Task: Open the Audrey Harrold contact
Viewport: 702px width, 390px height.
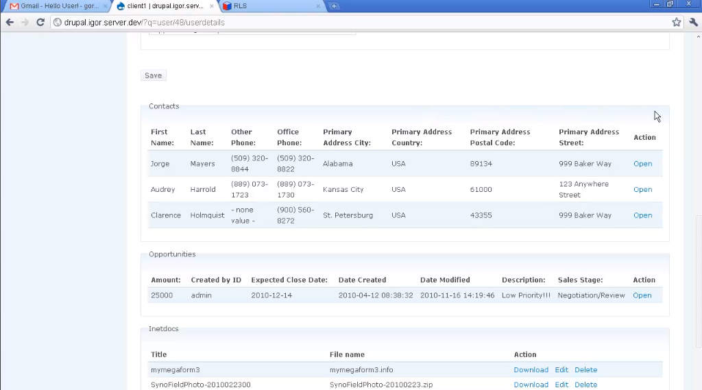Action: click(642, 189)
